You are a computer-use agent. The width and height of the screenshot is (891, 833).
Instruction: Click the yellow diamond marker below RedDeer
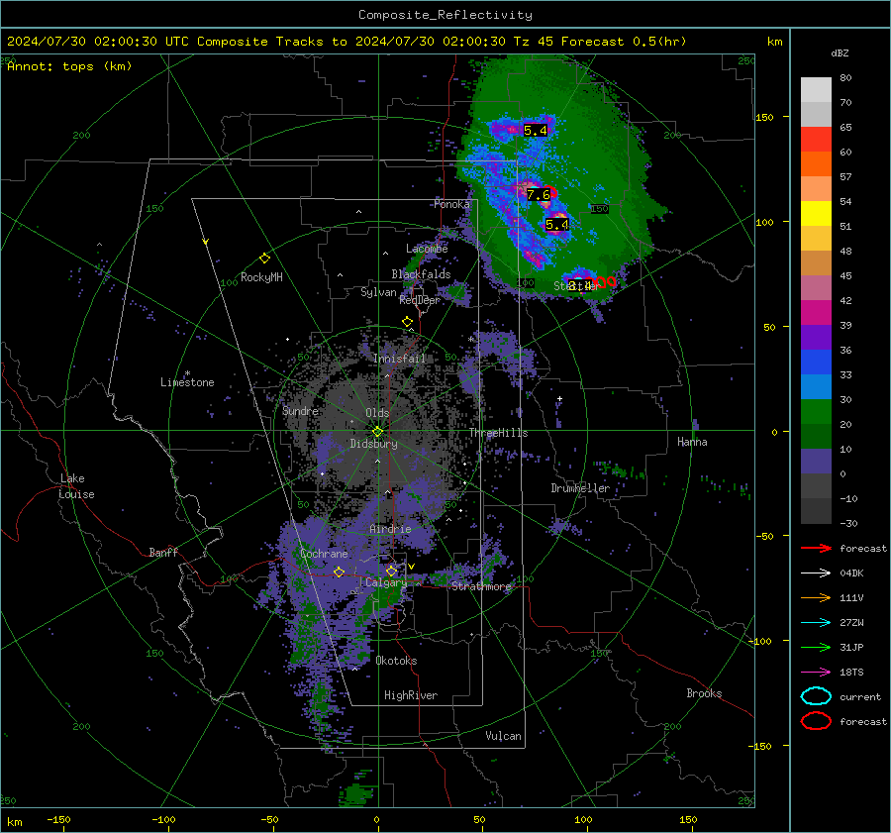[x=407, y=322]
